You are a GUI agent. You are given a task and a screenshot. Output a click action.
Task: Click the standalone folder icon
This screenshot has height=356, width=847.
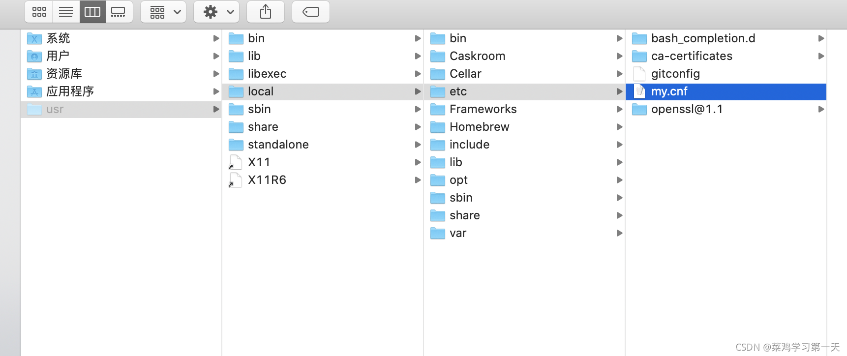click(236, 145)
